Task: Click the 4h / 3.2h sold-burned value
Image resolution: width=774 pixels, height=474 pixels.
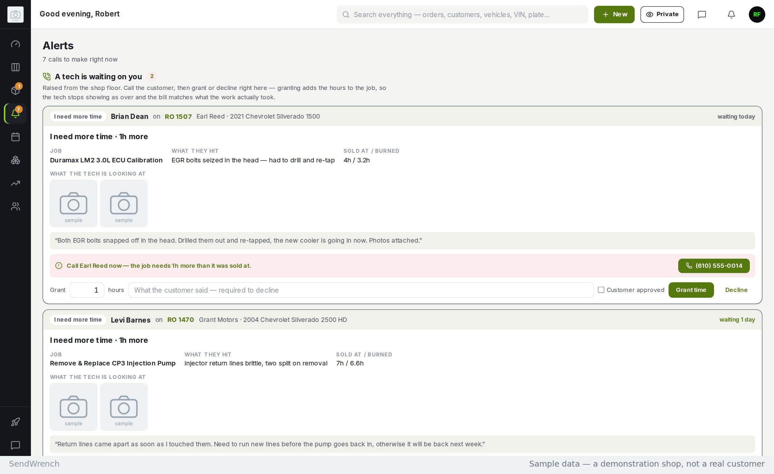Action: 356,160
